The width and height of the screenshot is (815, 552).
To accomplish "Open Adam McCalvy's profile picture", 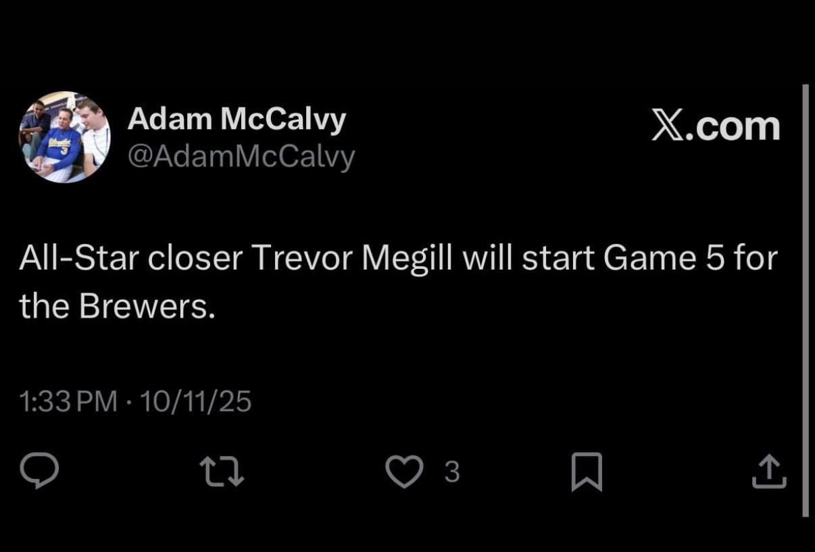I will tap(64, 137).
